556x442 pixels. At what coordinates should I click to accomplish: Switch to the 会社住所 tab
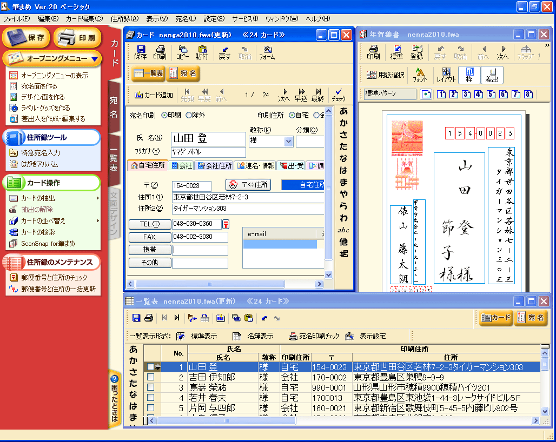pyautogui.click(x=214, y=165)
